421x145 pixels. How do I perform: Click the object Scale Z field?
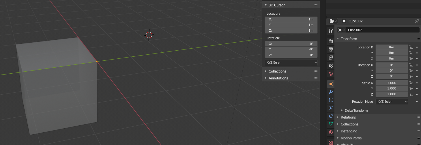click(x=392, y=94)
